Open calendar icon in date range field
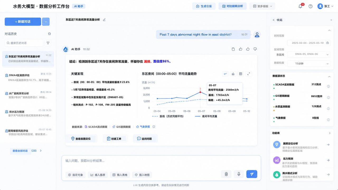Viewport: 338px width, 190px height. pyautogui.click(x=327, y=43)
